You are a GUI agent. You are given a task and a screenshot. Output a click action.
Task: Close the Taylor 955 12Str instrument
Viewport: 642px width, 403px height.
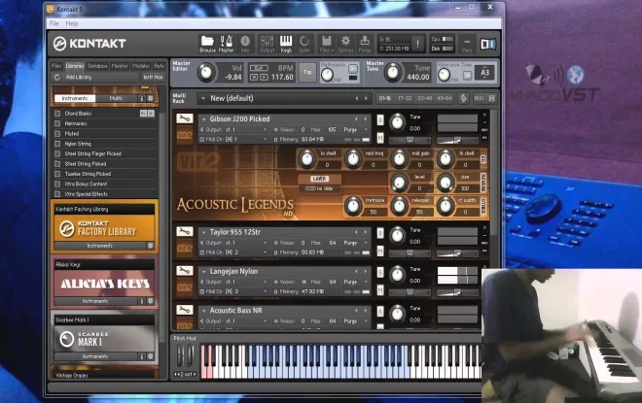click(x=484, y=227)
